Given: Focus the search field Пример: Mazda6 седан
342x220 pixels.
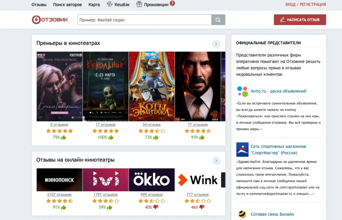Looking at the screenshot, I should click(144, 20).
